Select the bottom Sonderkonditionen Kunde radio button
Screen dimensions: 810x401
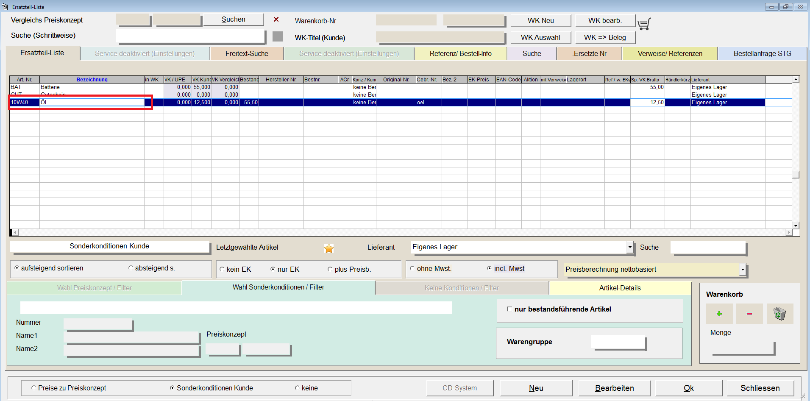coord(172,388)
